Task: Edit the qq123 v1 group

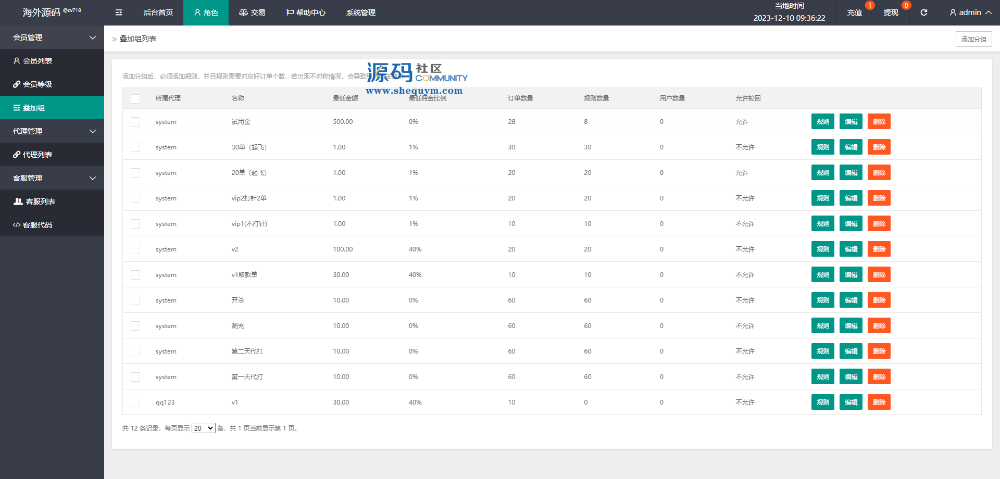Action: (x=851, y=402)
